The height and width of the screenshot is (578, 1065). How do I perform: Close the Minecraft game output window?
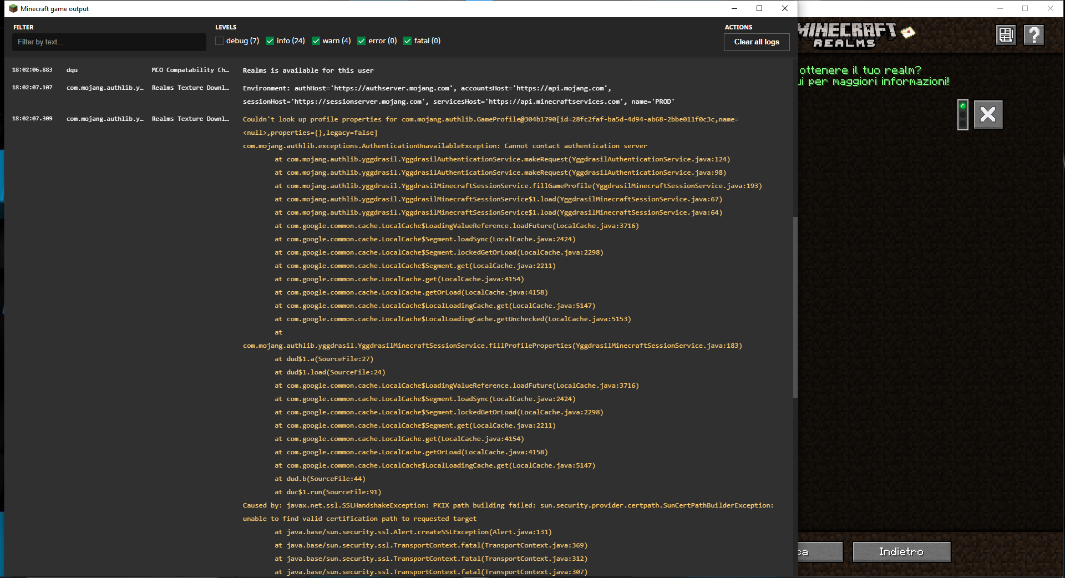click(785, 8)
